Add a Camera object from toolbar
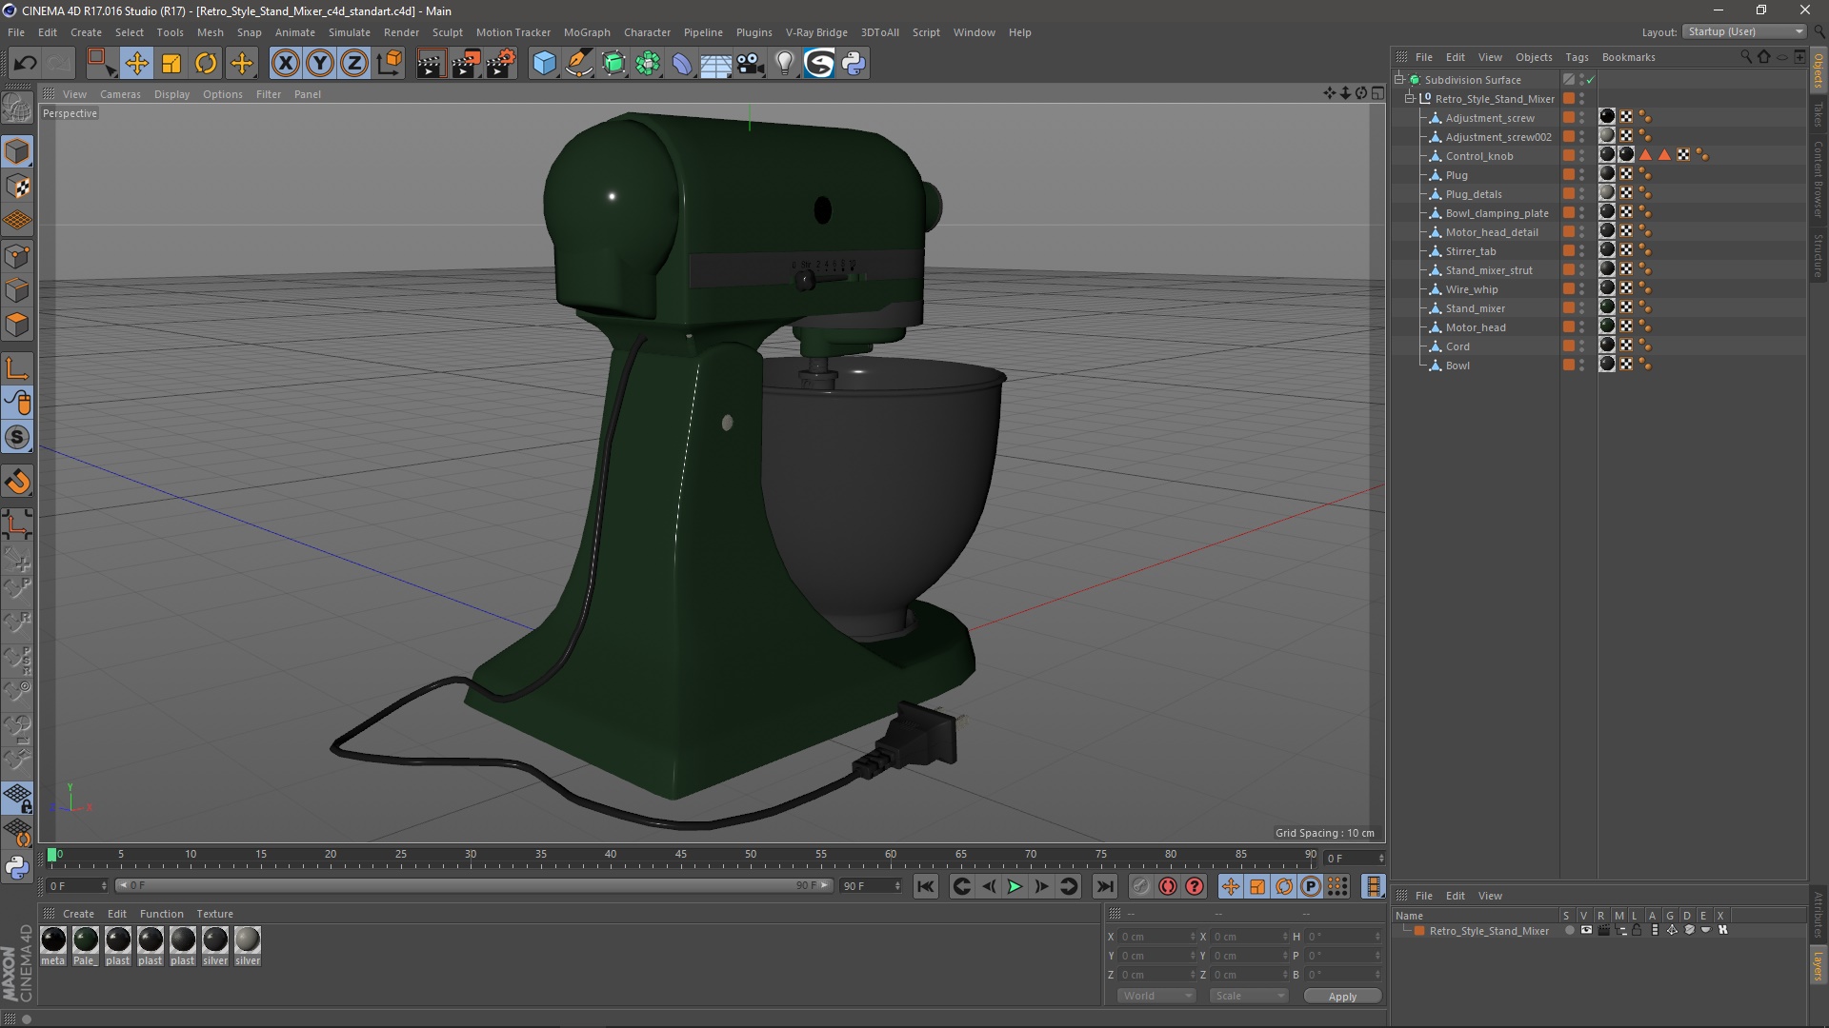 [x=751, y=64]
